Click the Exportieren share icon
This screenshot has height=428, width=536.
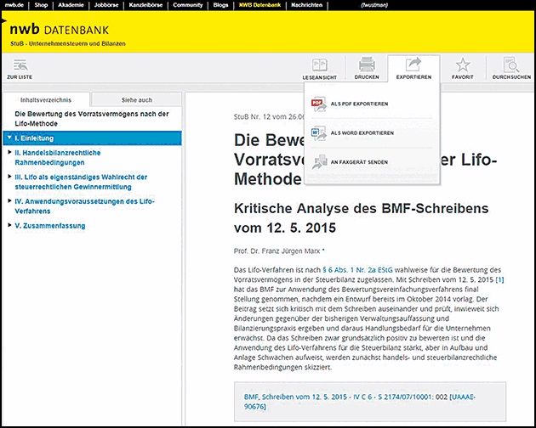(413, 66)
